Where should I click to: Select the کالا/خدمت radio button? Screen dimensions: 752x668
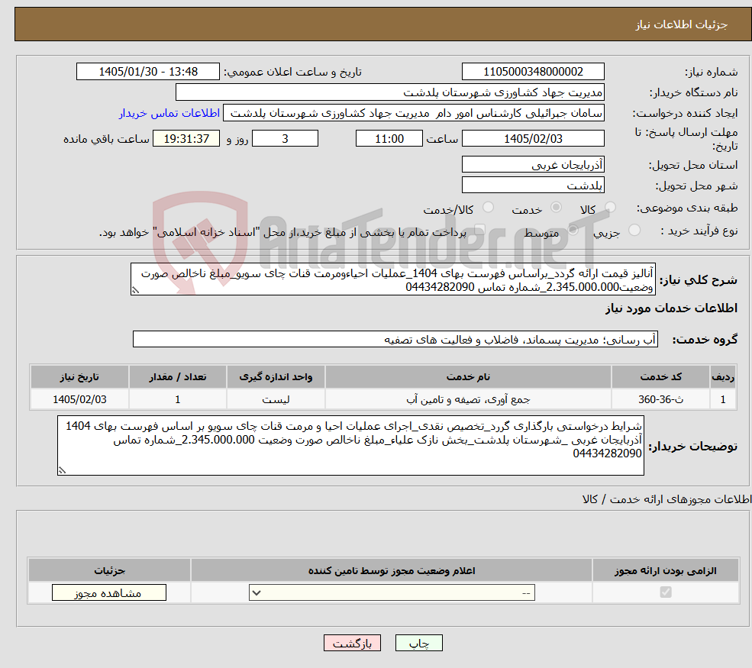[x=488, y=207]
